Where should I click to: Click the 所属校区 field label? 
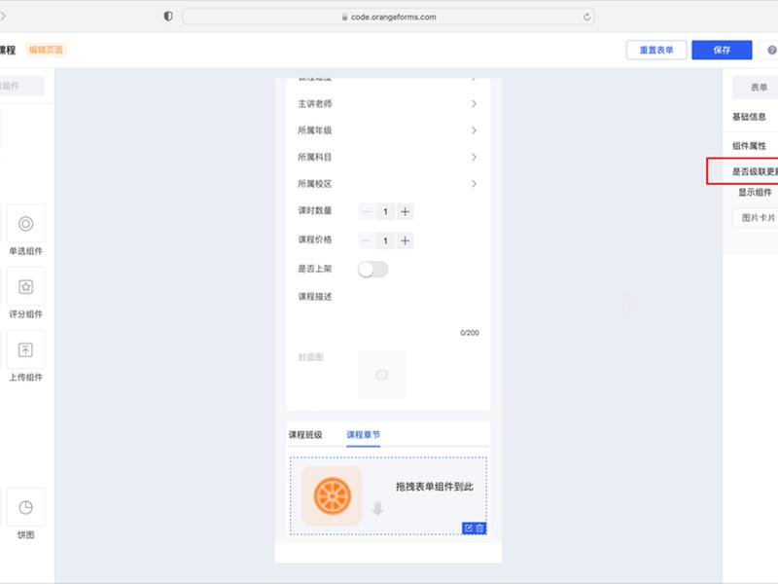(315, 184)
